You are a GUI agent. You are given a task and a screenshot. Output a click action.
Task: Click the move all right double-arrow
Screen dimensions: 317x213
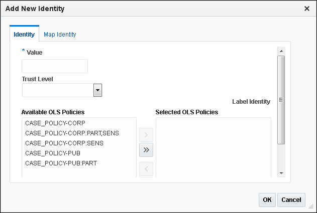point(146,149)
